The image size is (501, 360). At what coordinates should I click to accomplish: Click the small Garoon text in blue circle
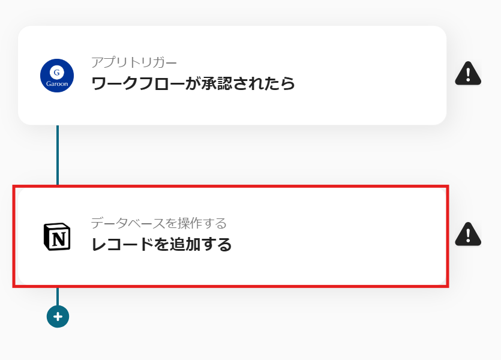pyautogui.click(x=57, y=84)
